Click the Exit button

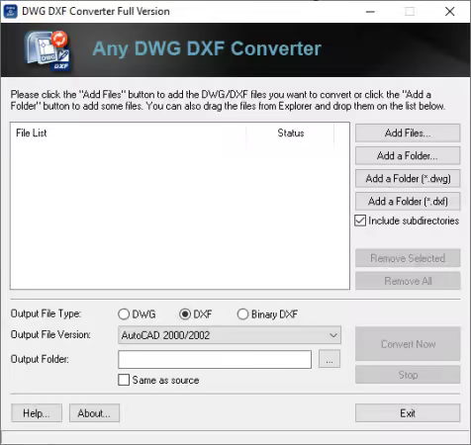coord(408,413)
